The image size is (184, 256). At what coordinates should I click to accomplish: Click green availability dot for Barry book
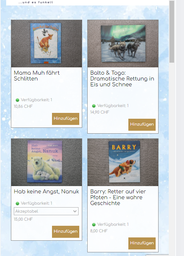[x=94, y=225]
